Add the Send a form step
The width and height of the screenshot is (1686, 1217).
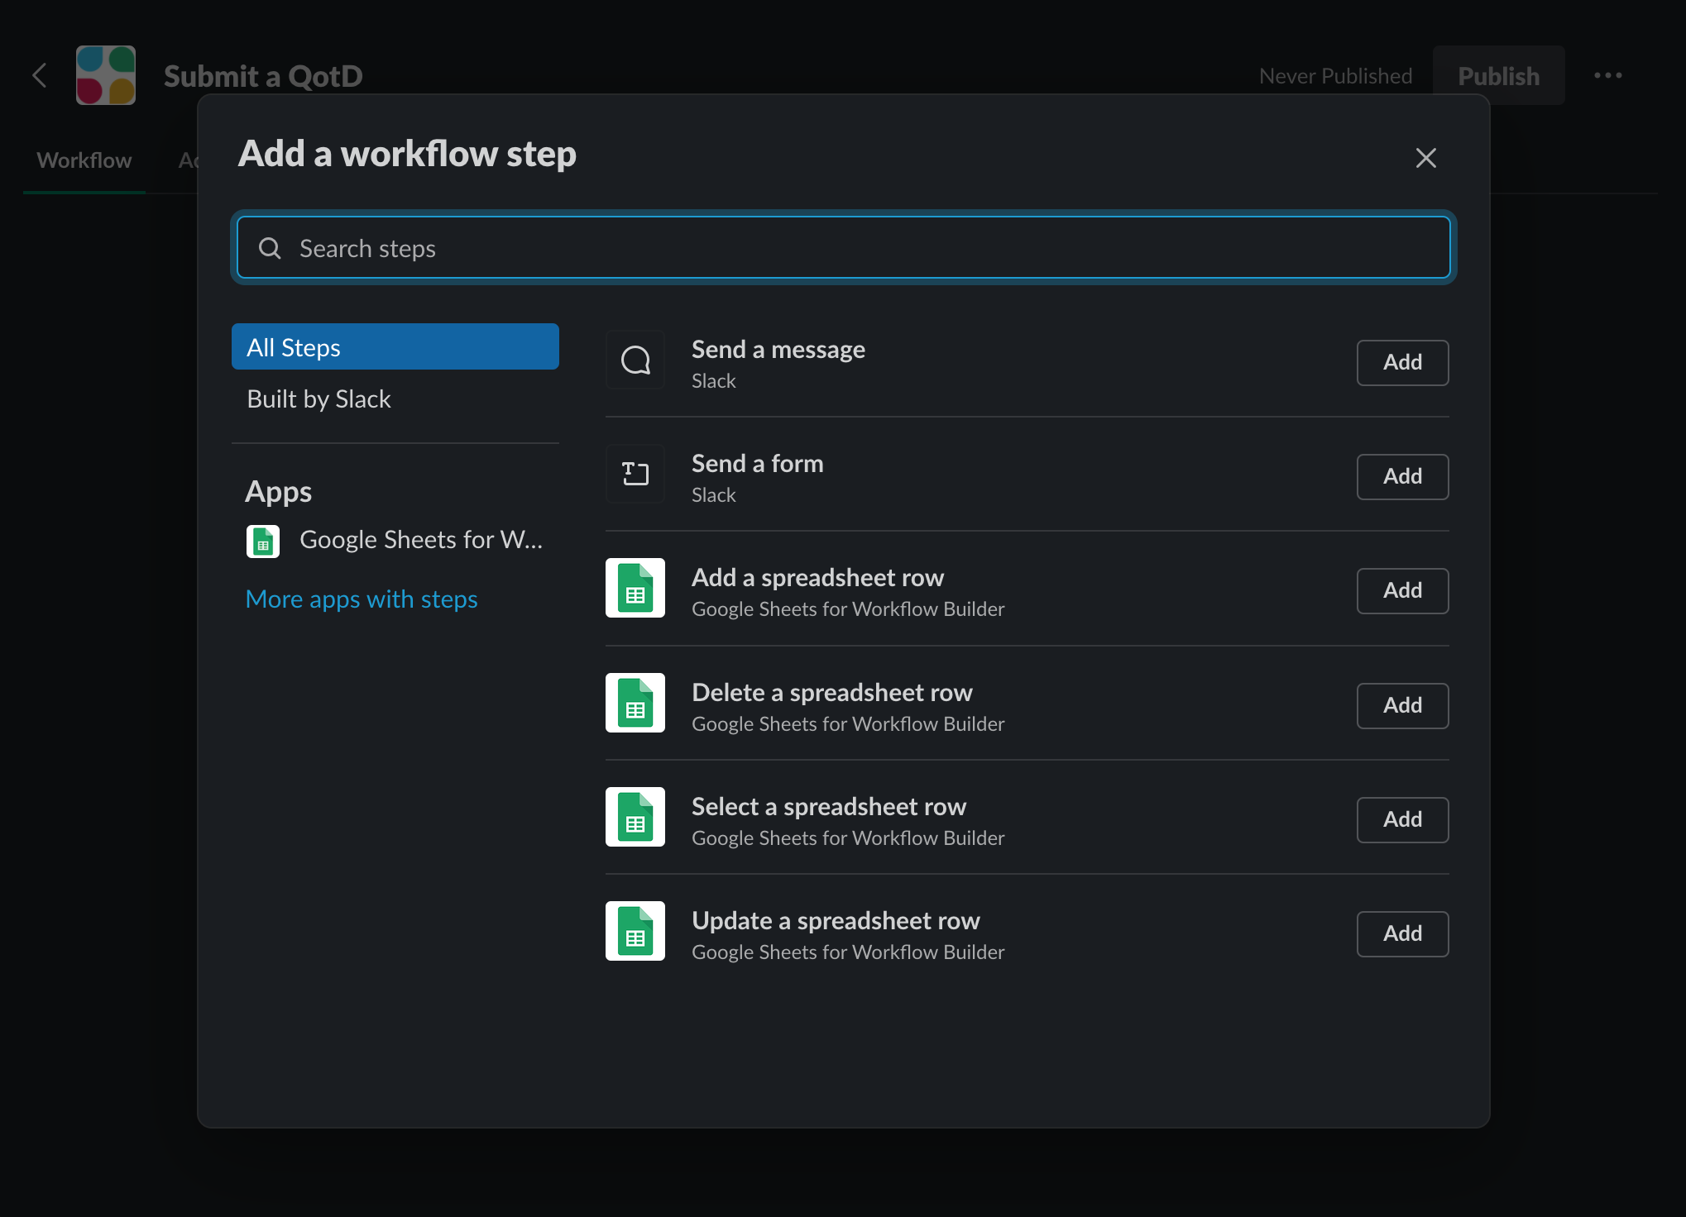tap(1402, 476)
